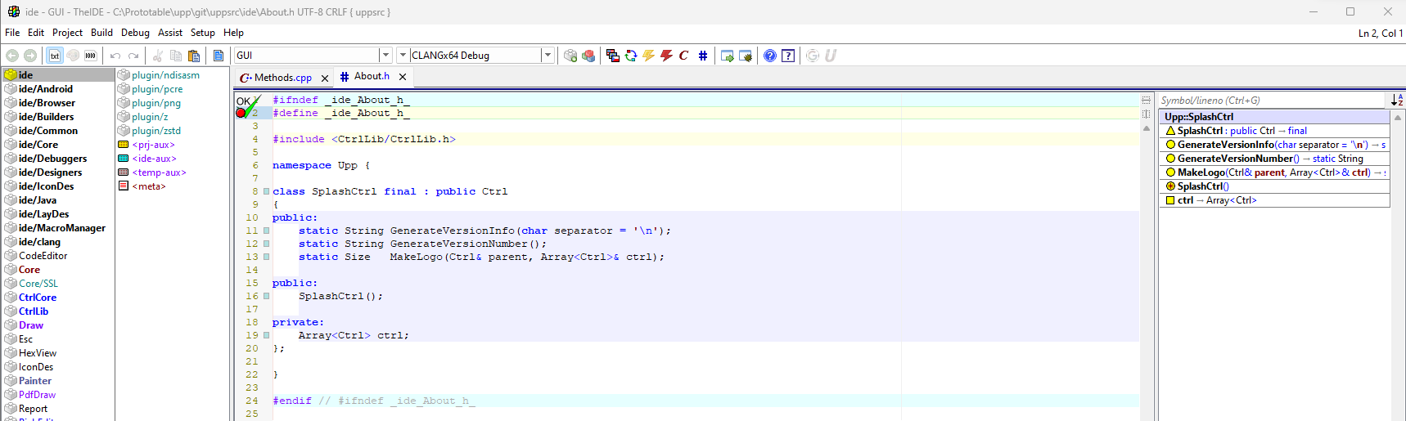Open help via blue question mark icon

tap(770, 56)
